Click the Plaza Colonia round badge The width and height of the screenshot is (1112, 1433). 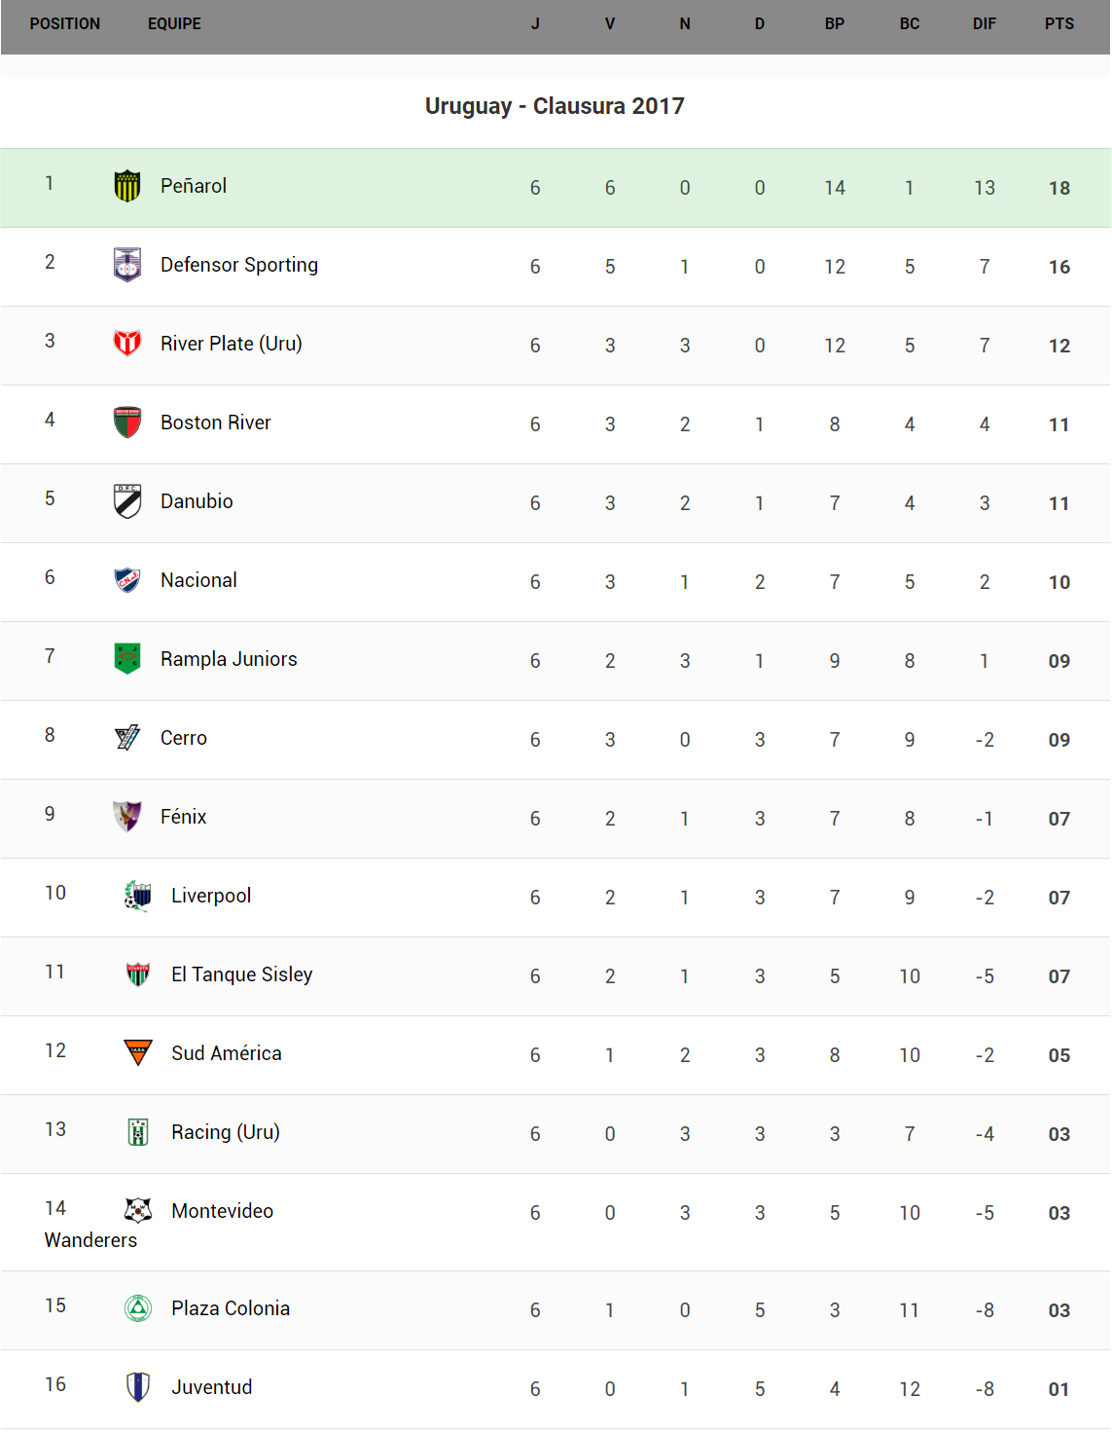point(138,1308)
